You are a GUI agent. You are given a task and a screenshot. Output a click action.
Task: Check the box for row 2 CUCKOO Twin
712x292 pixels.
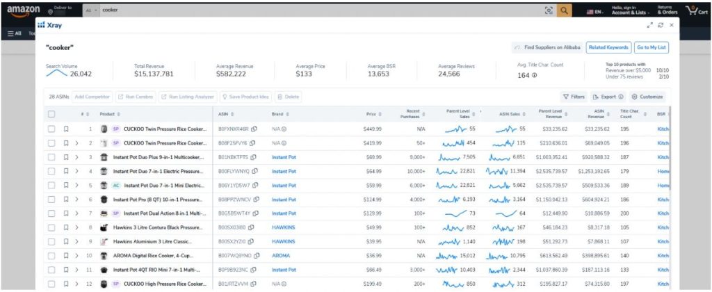point(51,143)
